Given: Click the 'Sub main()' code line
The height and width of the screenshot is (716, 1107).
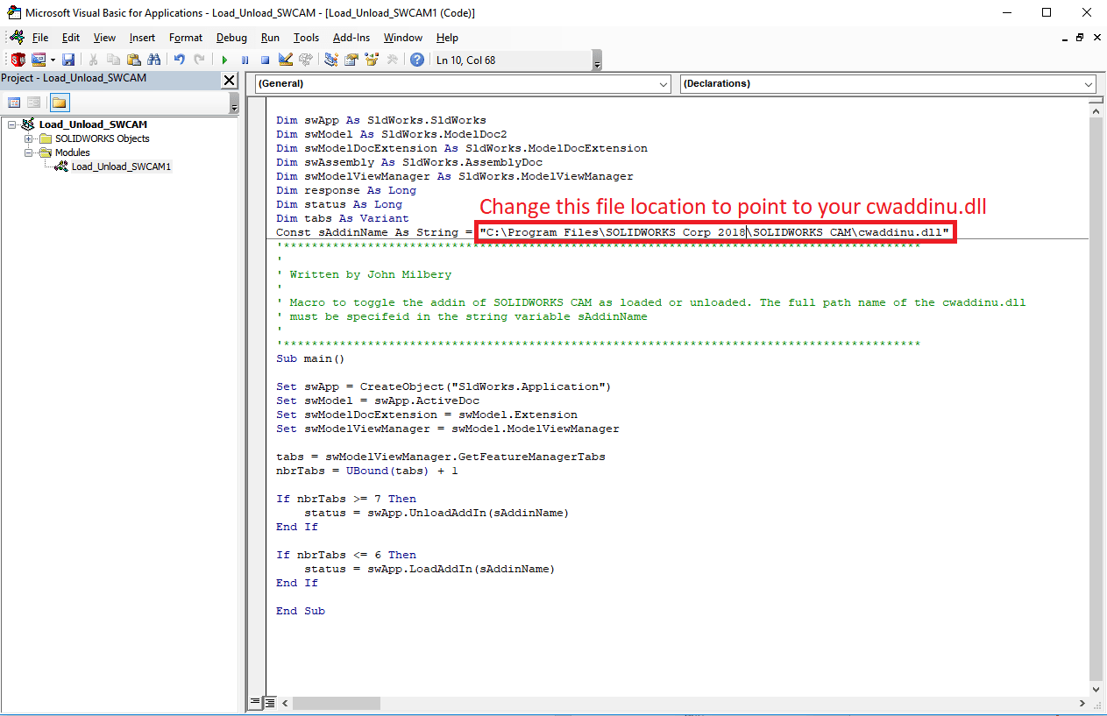Looking at the screenshot, I should click(310, 358).
